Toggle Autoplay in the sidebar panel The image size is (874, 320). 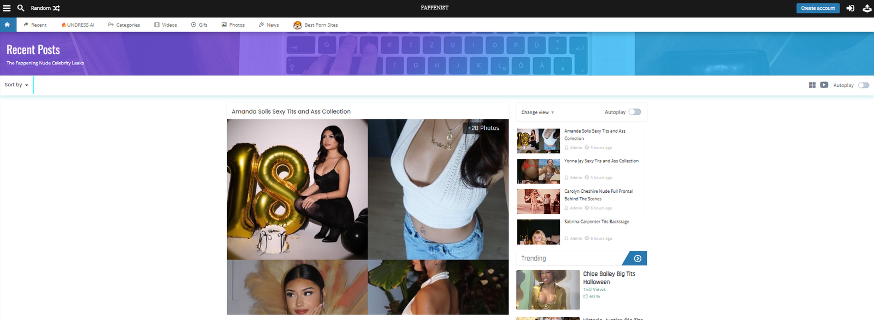click(x=634, y=112)
